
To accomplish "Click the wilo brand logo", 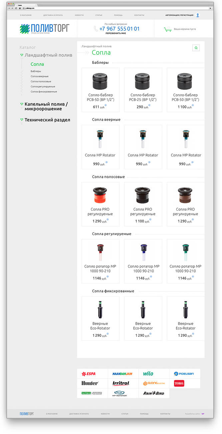I will pyautogui.click(x=148, y=373).
